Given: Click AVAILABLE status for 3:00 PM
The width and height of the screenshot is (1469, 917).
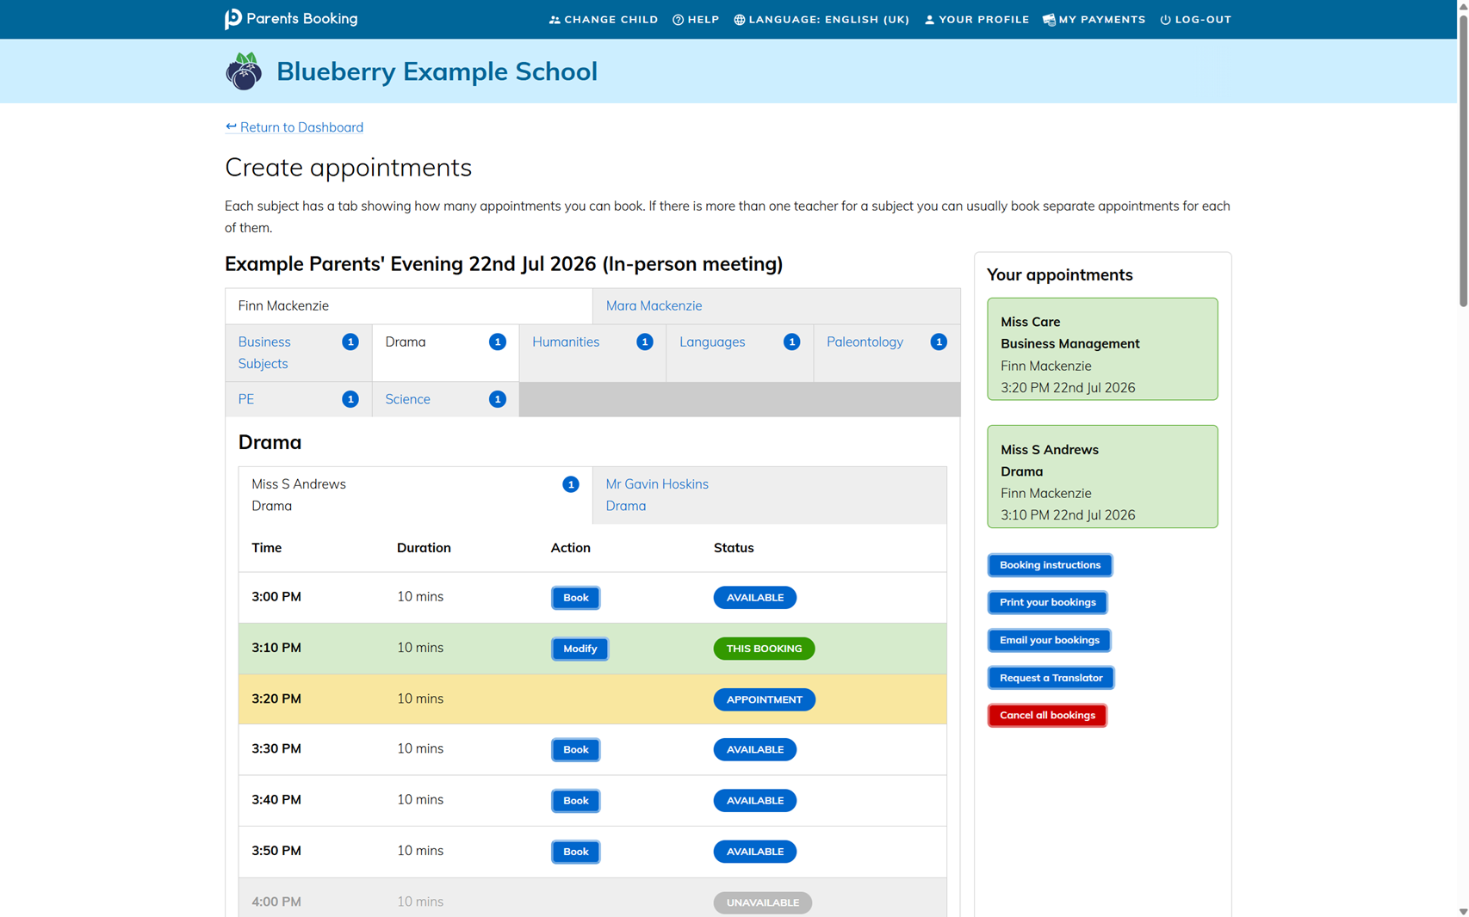Looking at the screenshot, I should 755,598.
